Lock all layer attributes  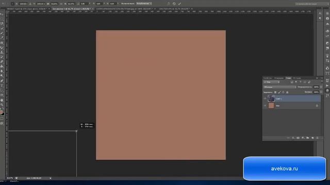coord(287,92)
